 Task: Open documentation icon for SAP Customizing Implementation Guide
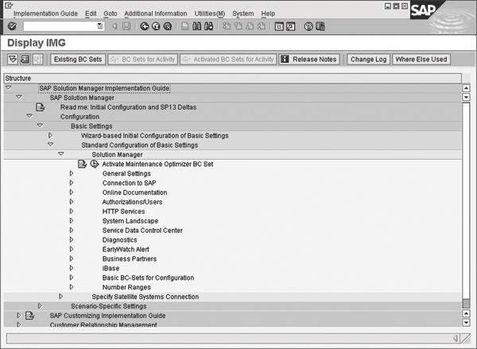click(x=29, y=316)
